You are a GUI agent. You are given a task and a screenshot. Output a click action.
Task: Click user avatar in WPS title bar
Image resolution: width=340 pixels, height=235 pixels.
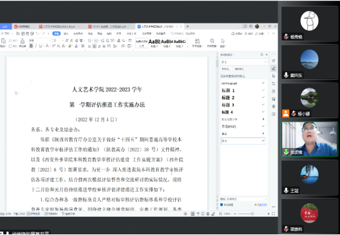click(x=257, y=27)
